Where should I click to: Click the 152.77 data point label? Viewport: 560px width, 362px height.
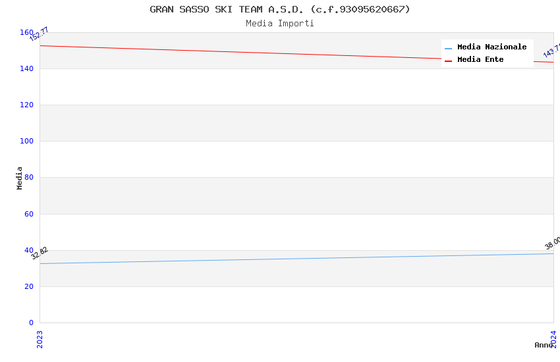coord(39,34)
